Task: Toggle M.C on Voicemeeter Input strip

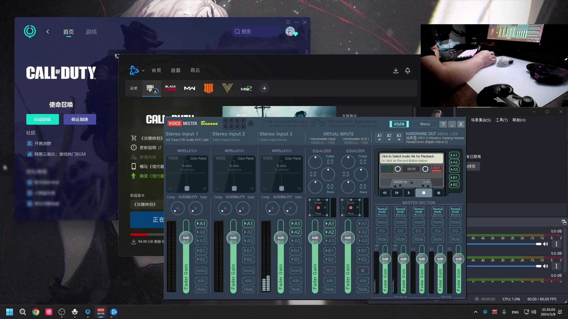Action: pyautogui.click(x=330, y=271)
